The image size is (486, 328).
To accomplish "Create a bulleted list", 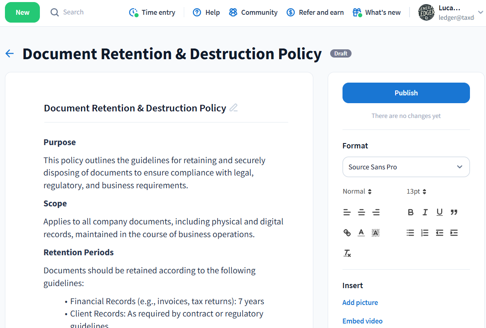I will pos(410,233).
